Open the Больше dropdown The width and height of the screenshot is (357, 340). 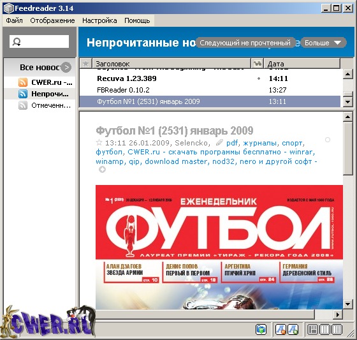tap(323, 43)
